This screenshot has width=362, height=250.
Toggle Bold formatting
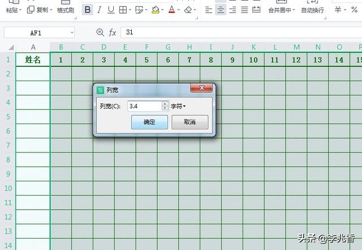pyautogui.click(x=88, y=10)
